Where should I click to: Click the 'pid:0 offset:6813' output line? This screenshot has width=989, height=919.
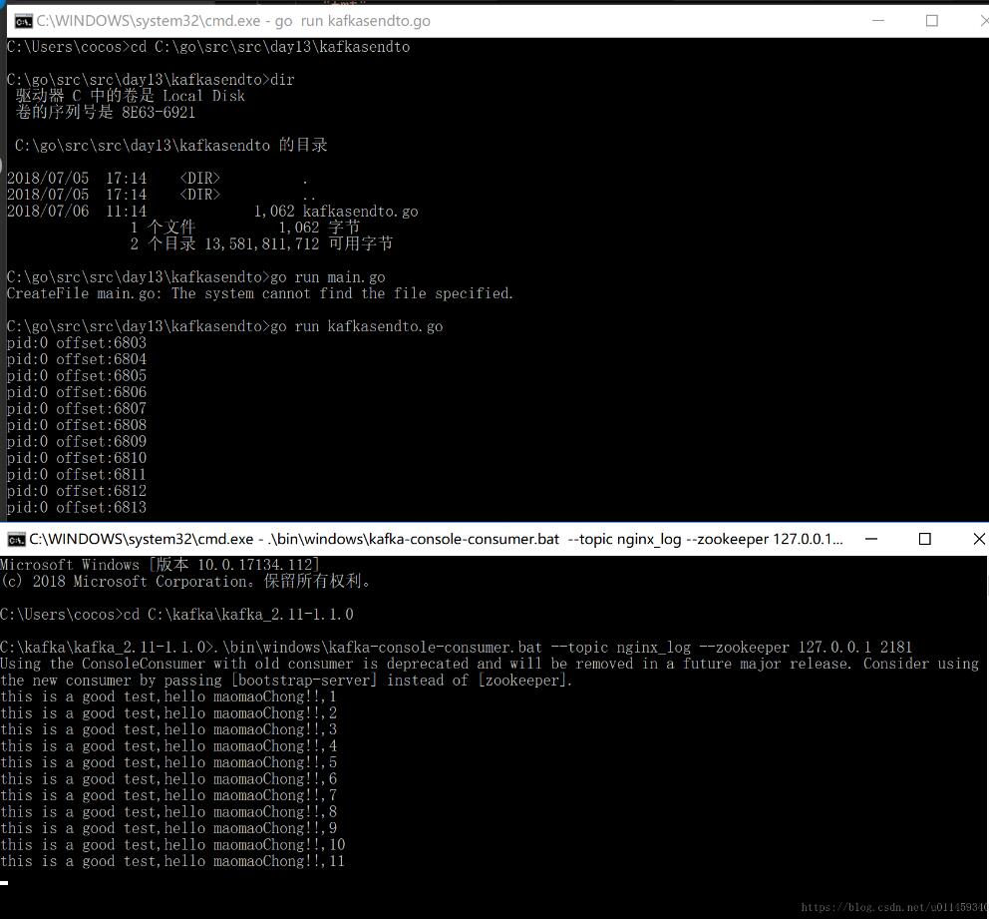pos(77,507)
